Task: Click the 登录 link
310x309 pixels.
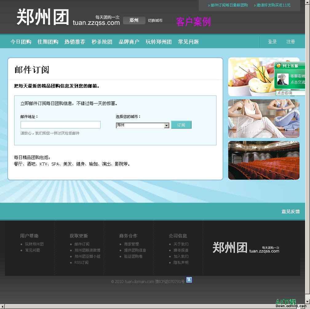Action: point(272,42)
